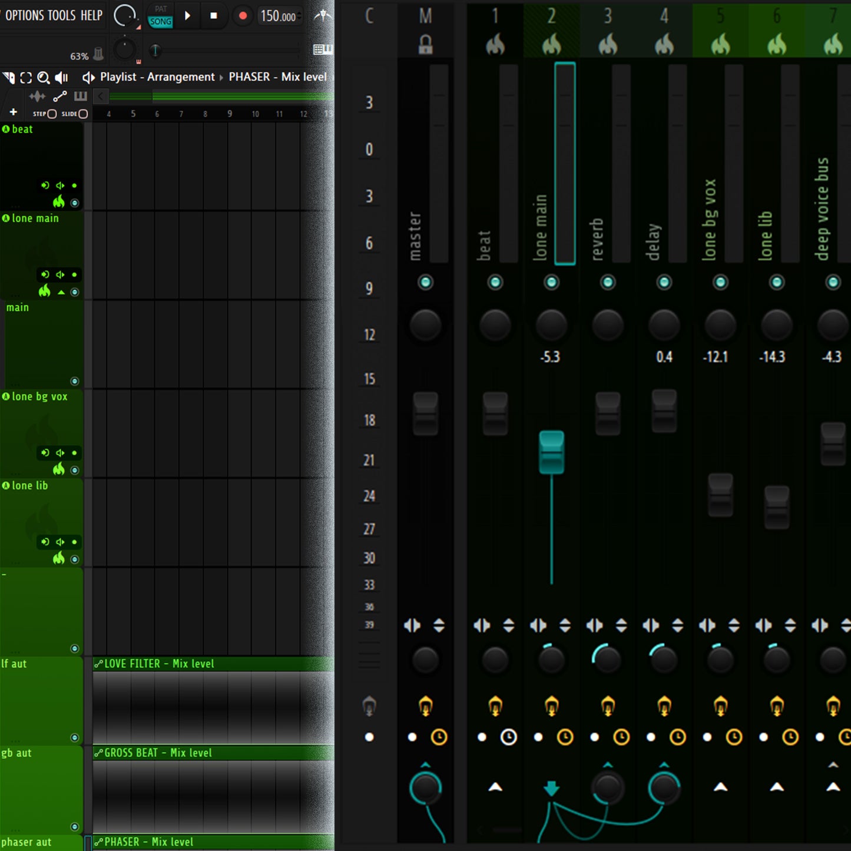This screenshot has height=851, width=851.
Task: Open the OPTIONS menu
Action: 24,15
